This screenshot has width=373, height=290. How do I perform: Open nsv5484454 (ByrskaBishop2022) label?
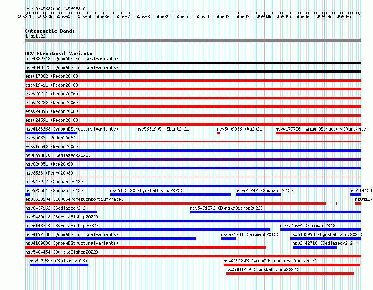click(x=62, y=252)
